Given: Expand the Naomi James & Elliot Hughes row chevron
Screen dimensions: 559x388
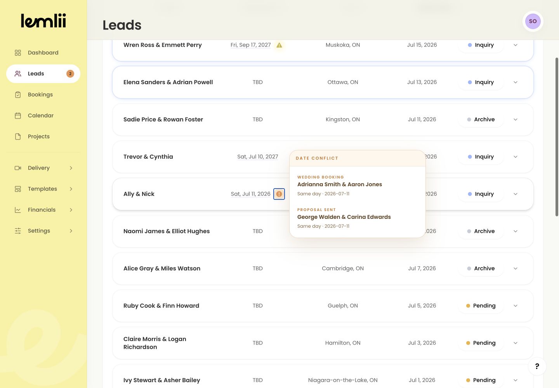Looking at the screenshot, I should (516, 231).
